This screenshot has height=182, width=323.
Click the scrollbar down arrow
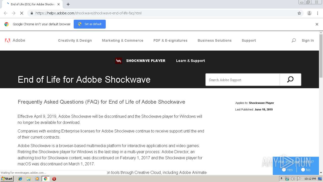coord(321,173)
